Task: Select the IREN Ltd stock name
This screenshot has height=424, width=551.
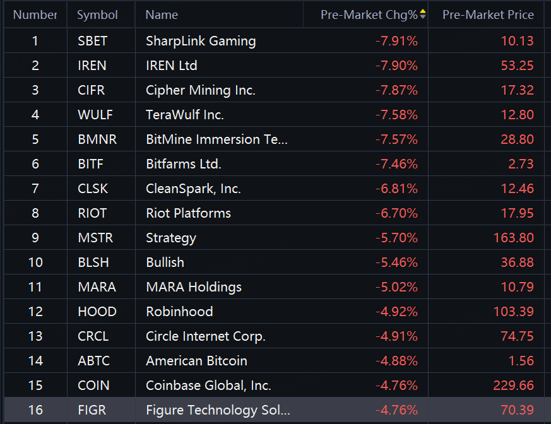Action: [172, 66]
